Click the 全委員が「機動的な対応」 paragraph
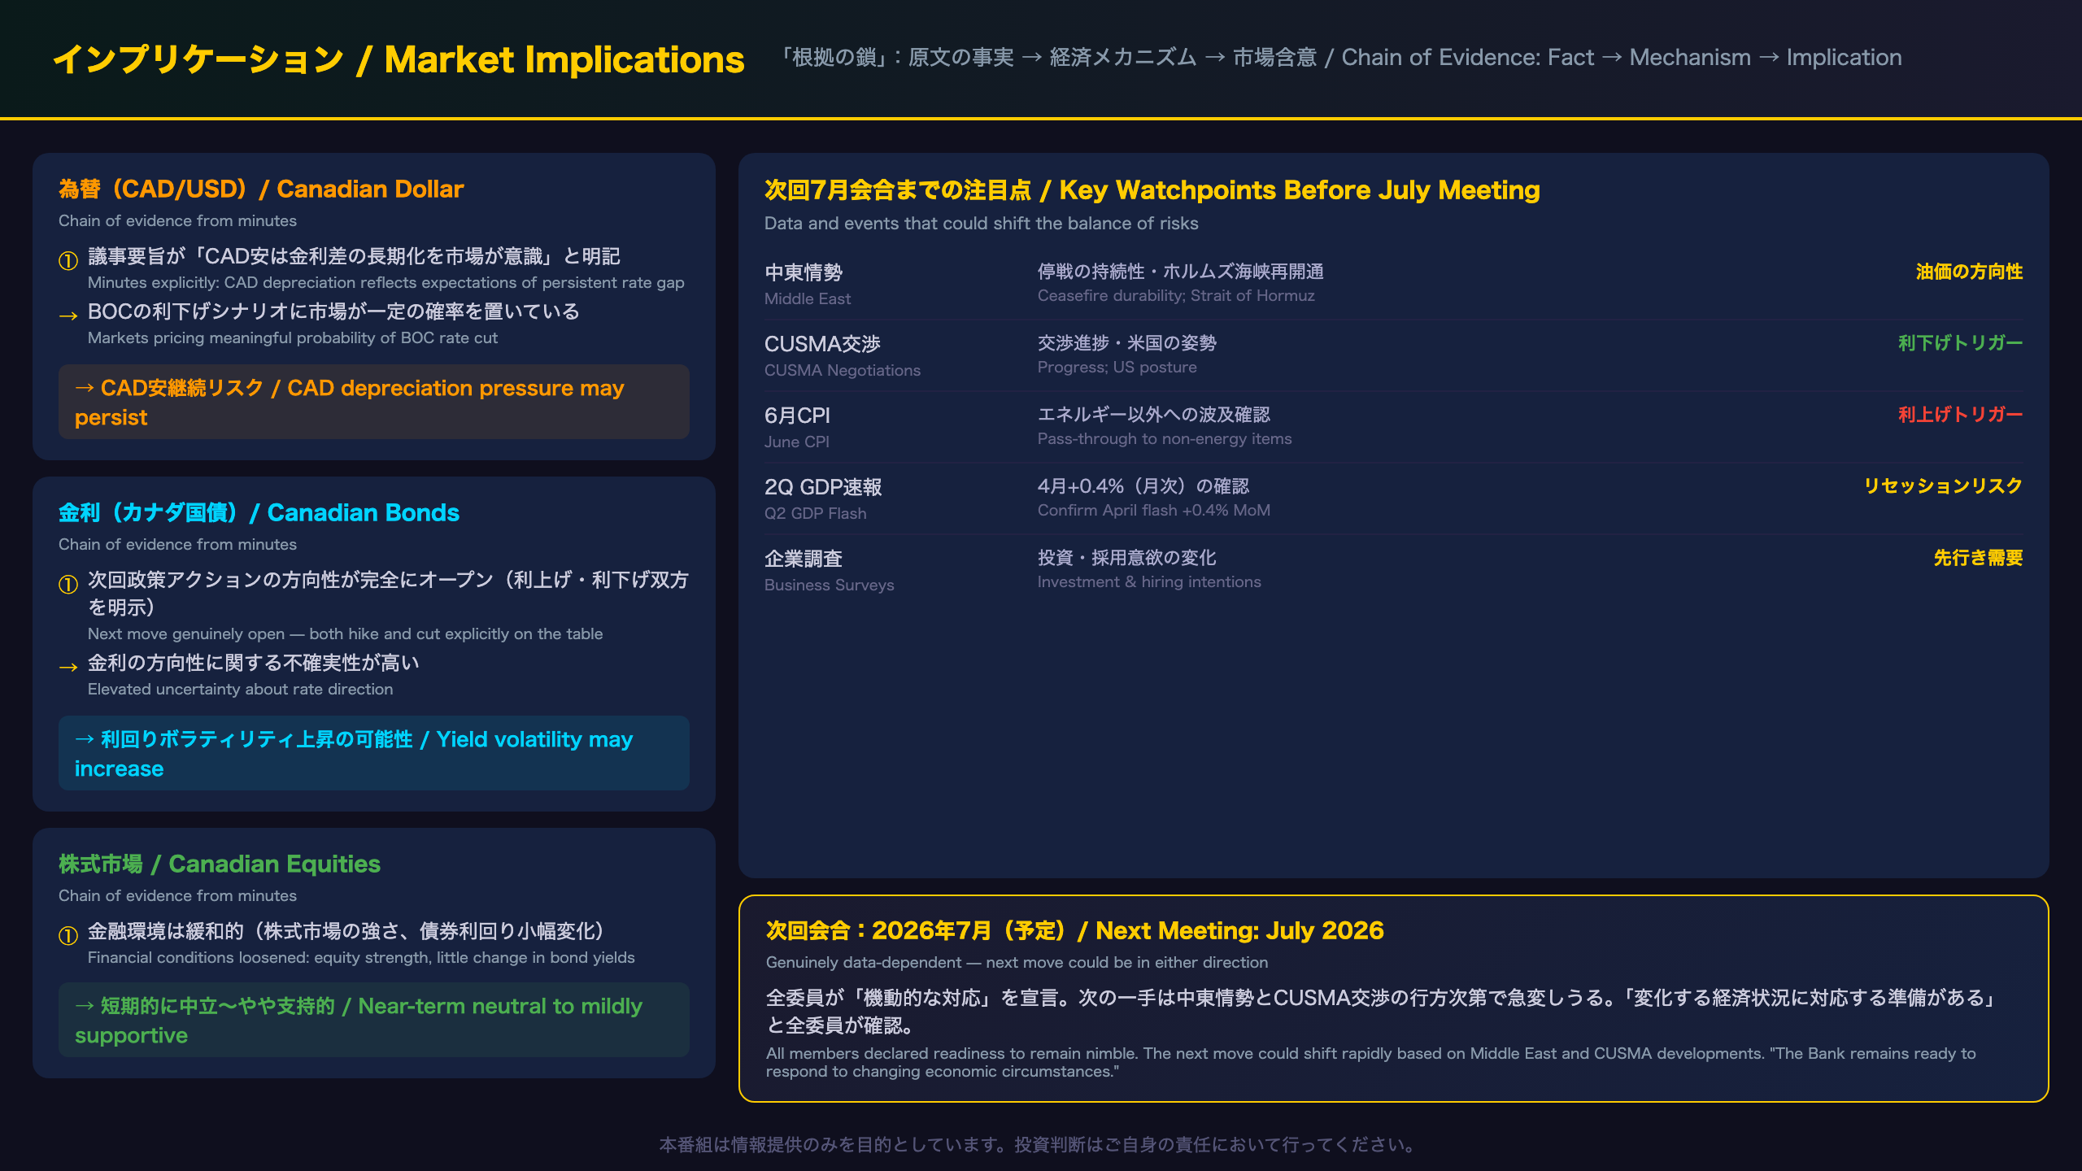Image resolution: width=2082 pixels, height=1171 pixels. tap(1383, 1011)
